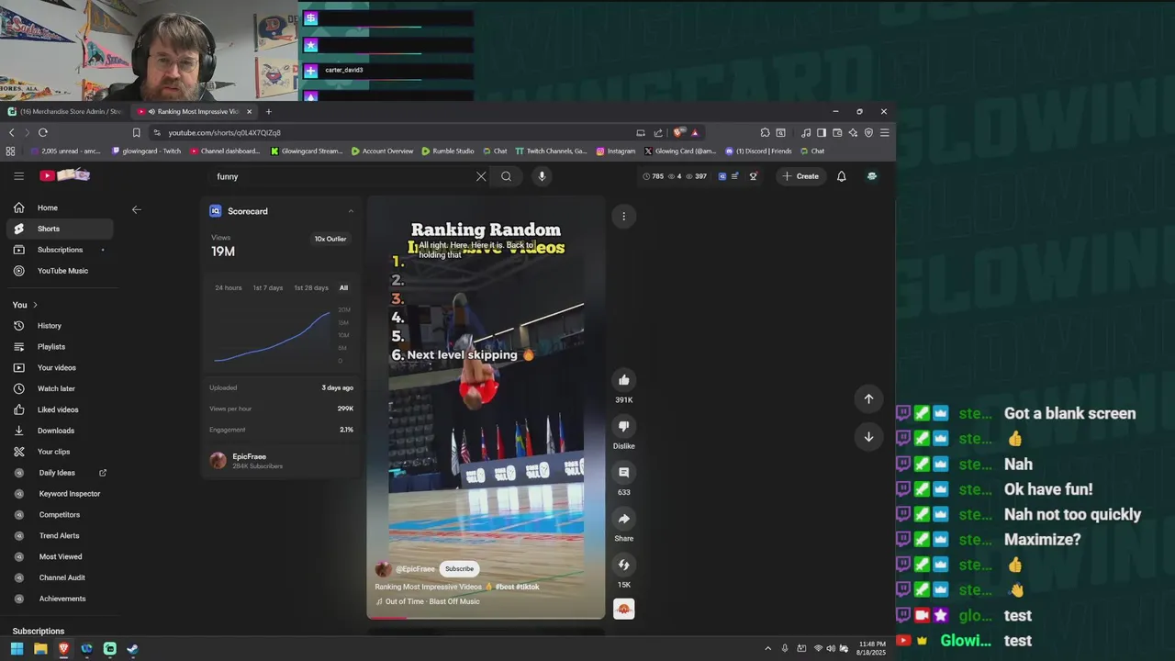Image resolution: width=1175 pixels, height=661 pixels.
Task: Click the sound track thumbnail icon
Action: pos(624,609)
